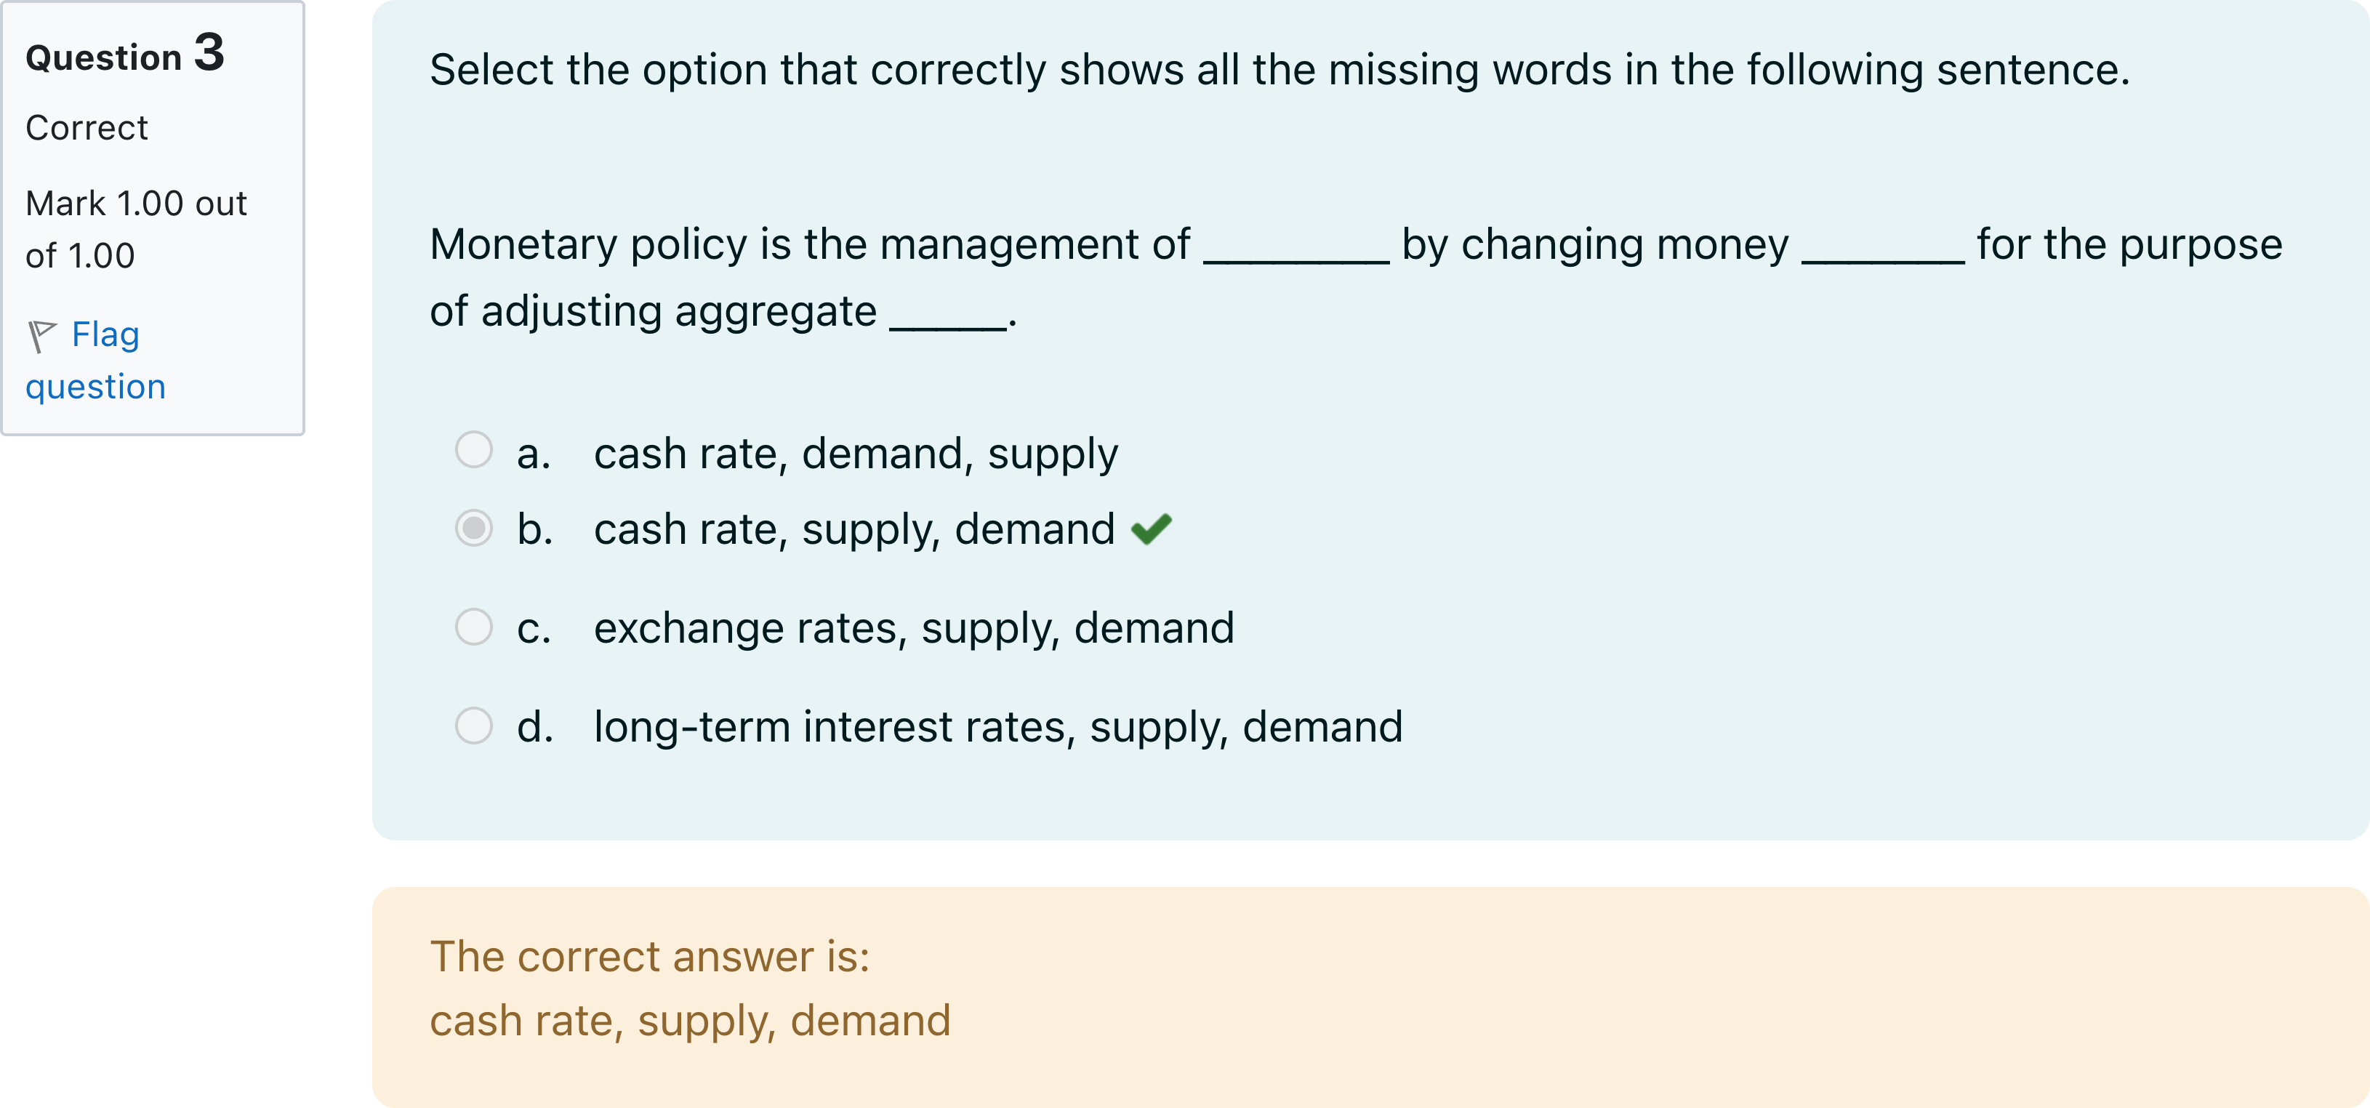The image size is (2370, 1108).
Task: Click 'The correct answer is:' feedback heading
Action: [x=649, y=957]
